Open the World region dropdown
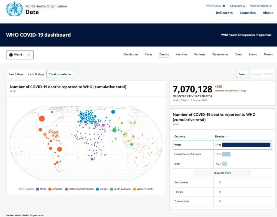 (x=20, y=55)
